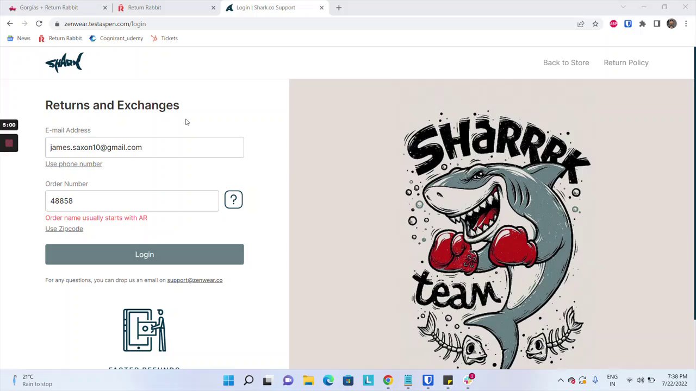Open Google Chrome on the taskbar
This screenshot has width=696, height=391.
point(388,380)
